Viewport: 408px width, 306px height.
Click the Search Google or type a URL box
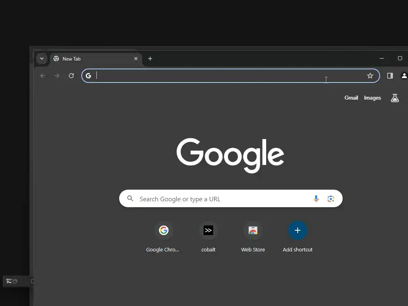[x=231, y=198]
